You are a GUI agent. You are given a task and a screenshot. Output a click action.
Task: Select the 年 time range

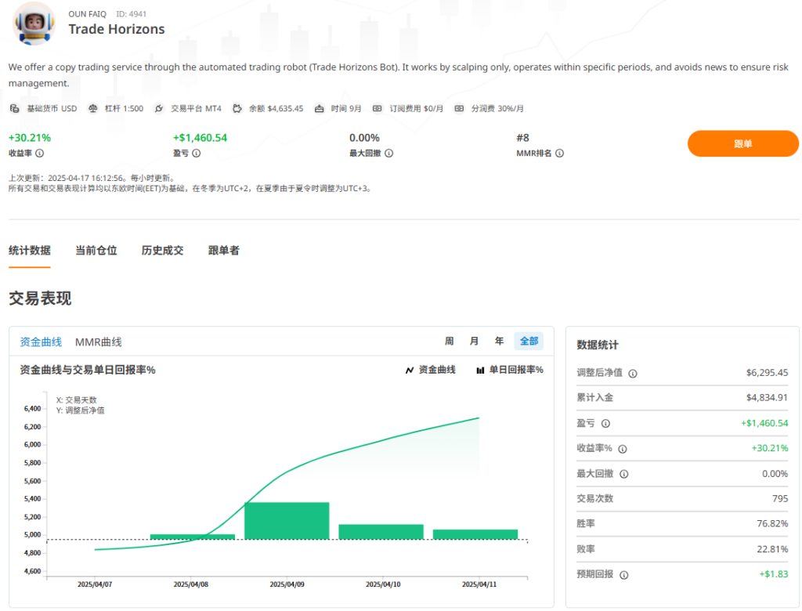[499, 342]
